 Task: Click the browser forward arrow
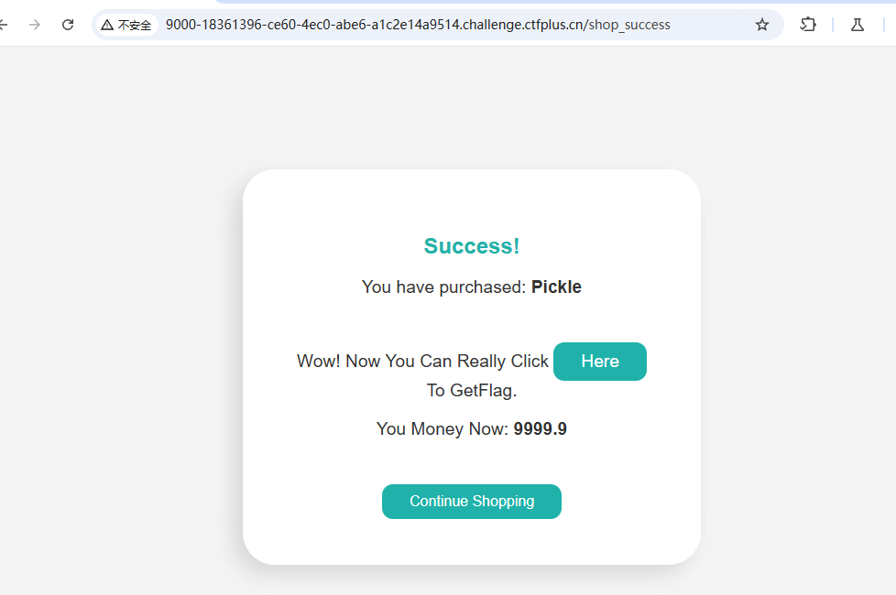35,25
